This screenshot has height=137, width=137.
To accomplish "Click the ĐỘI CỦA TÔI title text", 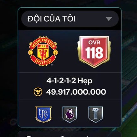I will [x=52, y=19].
